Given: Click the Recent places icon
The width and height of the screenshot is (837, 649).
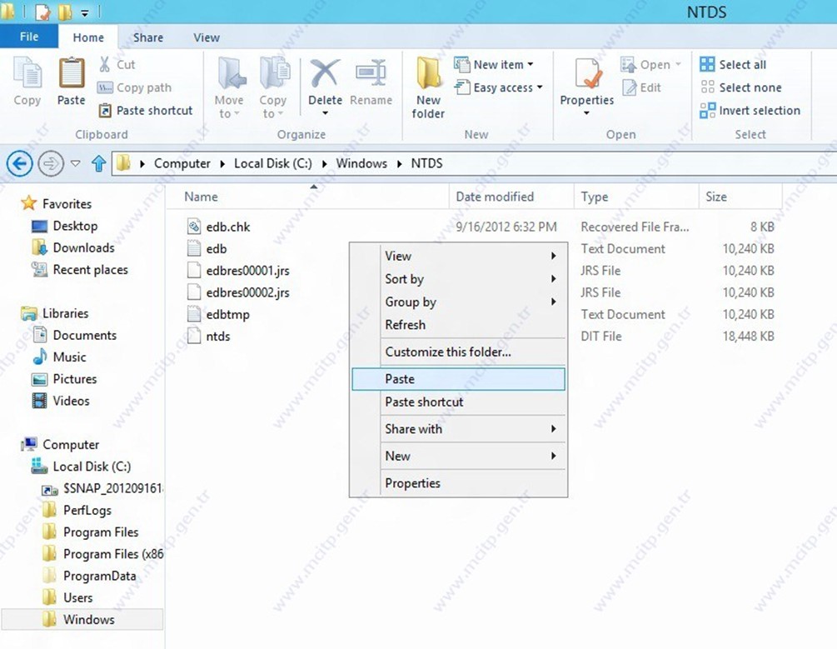Looking at the screenshot, I should tap(39, 269).
